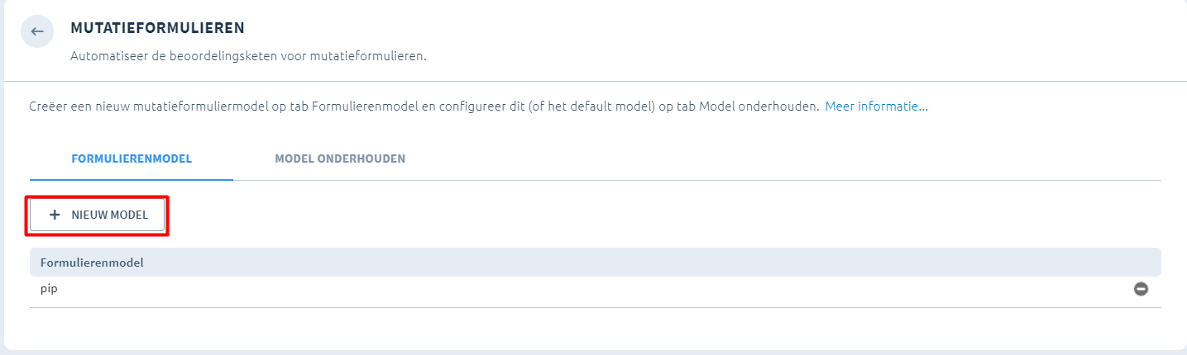Delete pip using the gray circle icon

point(1141,289)
